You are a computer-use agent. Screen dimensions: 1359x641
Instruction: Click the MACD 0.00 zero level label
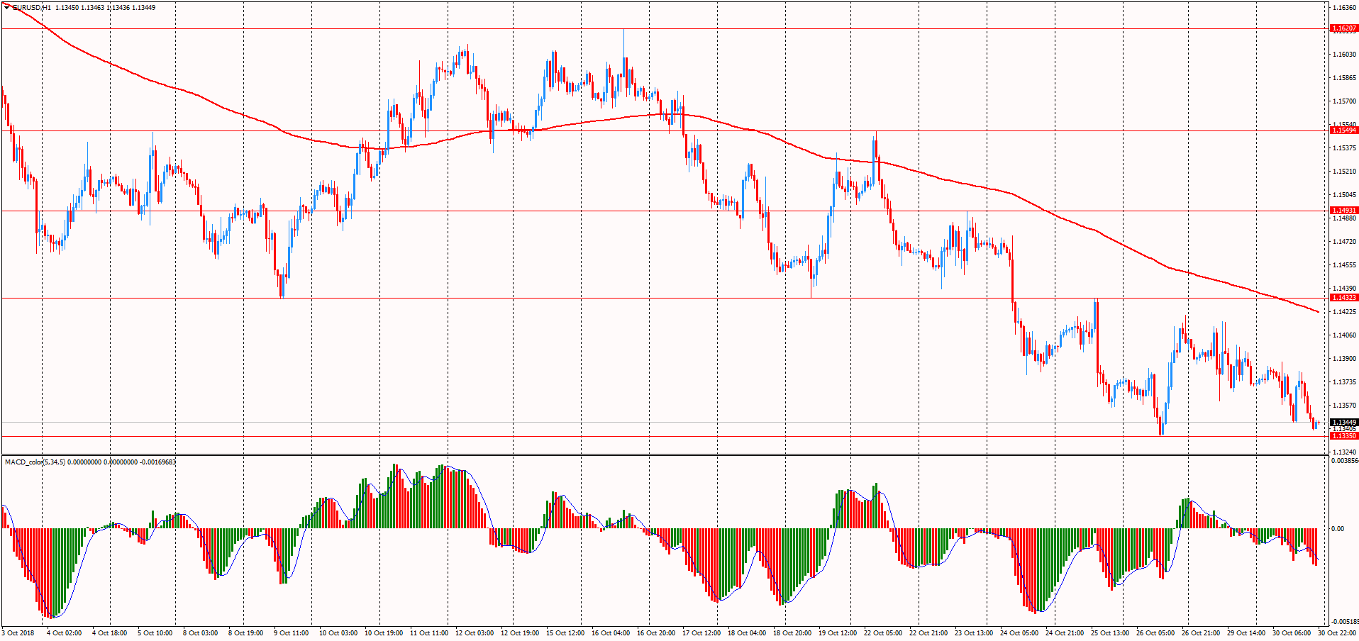(1337, 529)
